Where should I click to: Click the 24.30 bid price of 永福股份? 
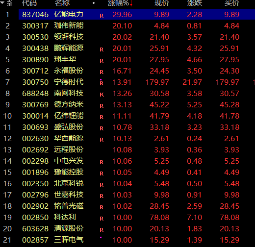(x=229, y=71)
